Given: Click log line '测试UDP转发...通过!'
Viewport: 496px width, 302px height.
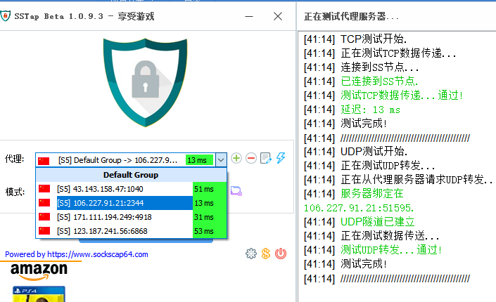Looking at the screenshot, I should 391,250.
